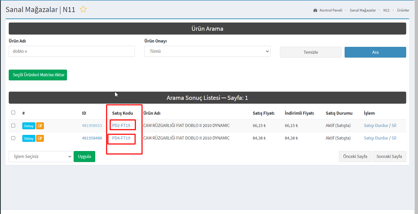The width and height of the screenshot is (418, 214).
Task: Click Satışı Durdur / Sil for PD2-FT19
Action: (380, 125)
